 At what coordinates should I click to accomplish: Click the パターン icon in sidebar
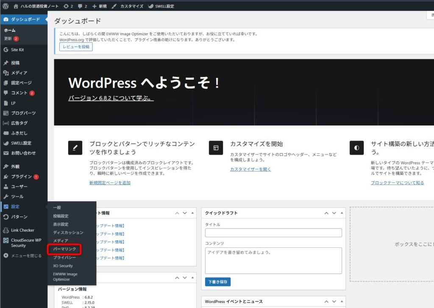coord(6,216)
